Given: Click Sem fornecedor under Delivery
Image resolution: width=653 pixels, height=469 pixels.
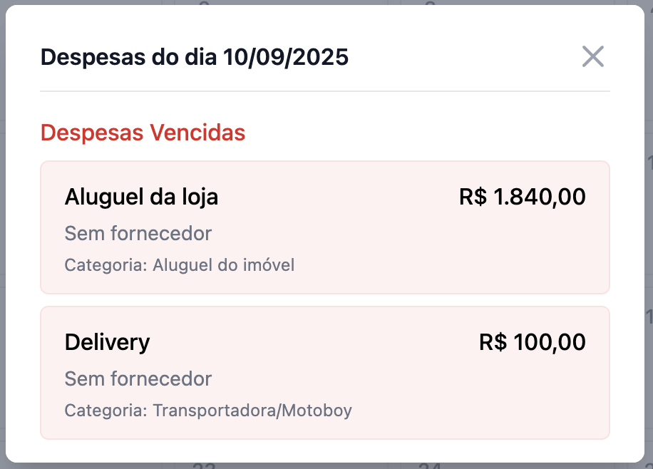Looking at the screenshot, I should point(138,378).
